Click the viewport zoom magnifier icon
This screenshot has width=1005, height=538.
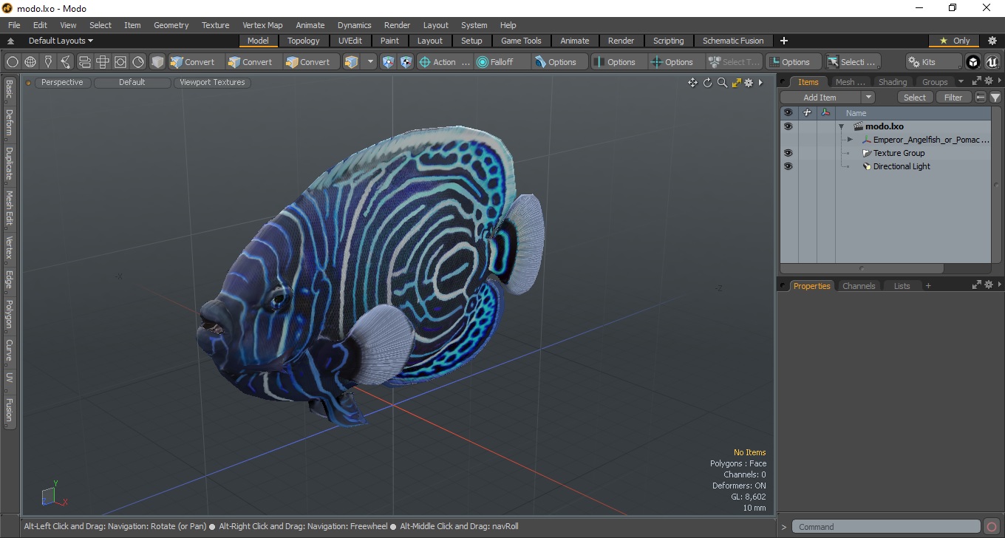(x=722, y=83)
